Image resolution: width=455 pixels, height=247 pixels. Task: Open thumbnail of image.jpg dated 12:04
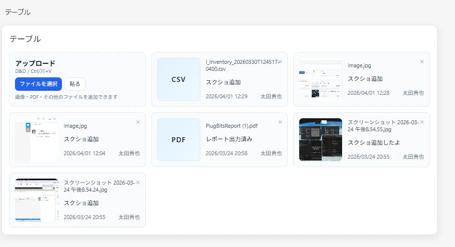click(36, 140)
